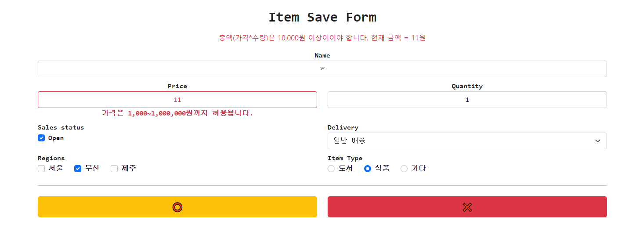Screen dimensions: 632x238
Task: Check the 제주 region checkbox
Action: (114, 169)
